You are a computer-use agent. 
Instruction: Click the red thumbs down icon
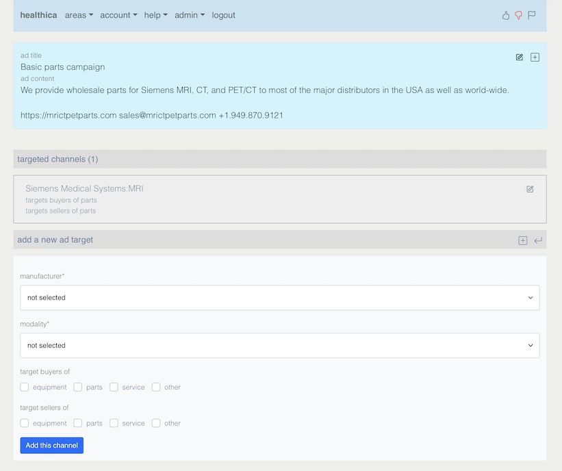coord(518,15)
